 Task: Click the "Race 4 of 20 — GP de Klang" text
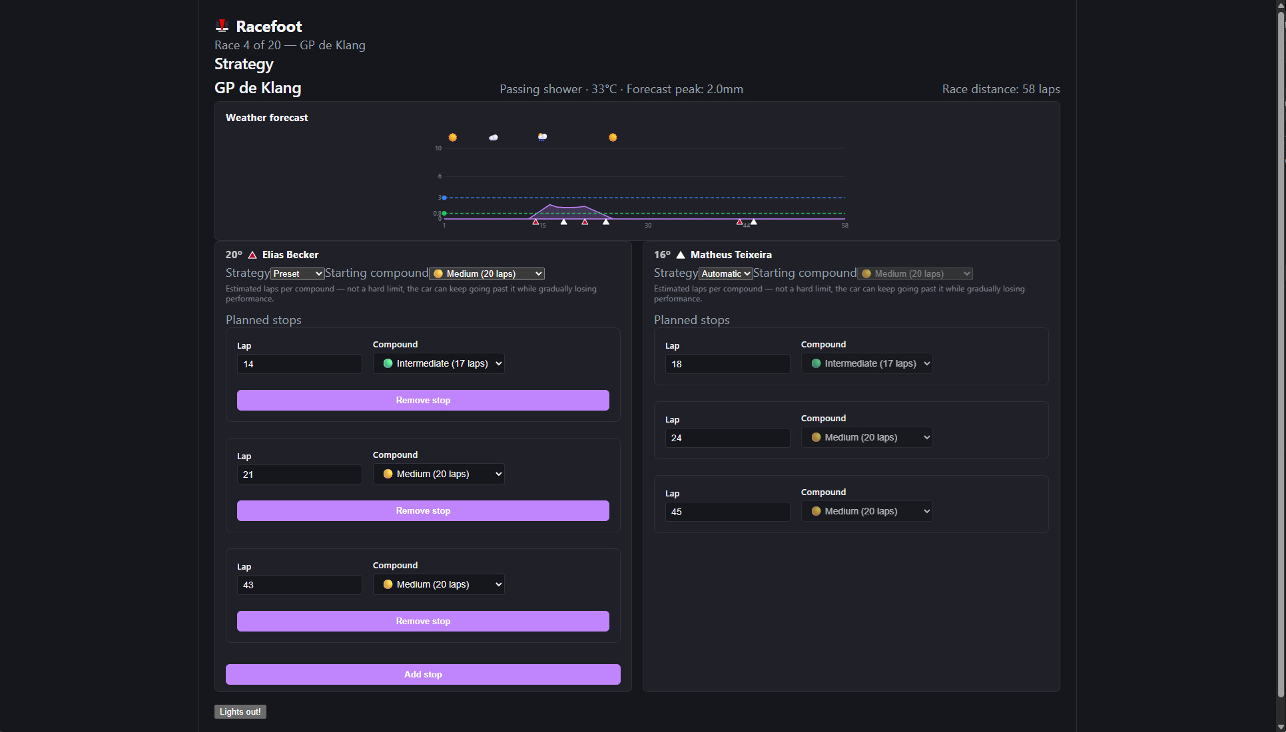pyautogui.click(x=290, y=45)
